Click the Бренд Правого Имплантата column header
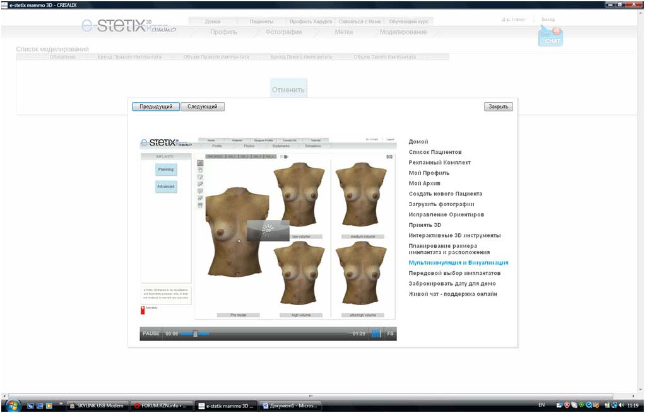645x413 pixels. 129,57
